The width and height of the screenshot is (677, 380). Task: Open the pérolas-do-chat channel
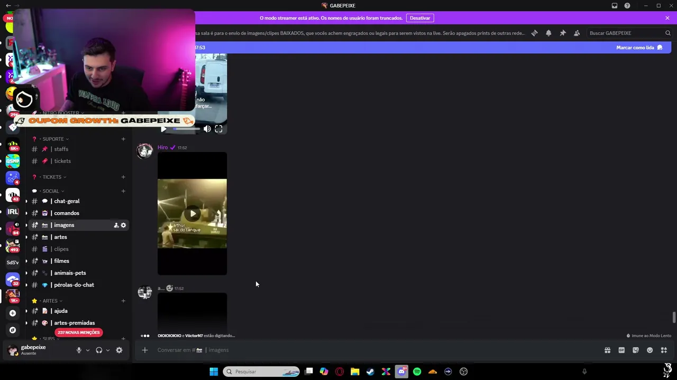78,285
